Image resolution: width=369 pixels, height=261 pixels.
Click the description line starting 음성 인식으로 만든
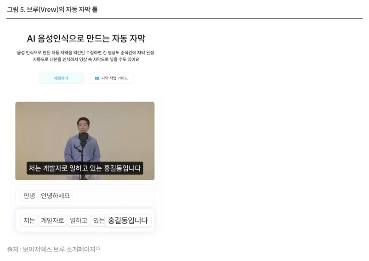tap(86, 52)
